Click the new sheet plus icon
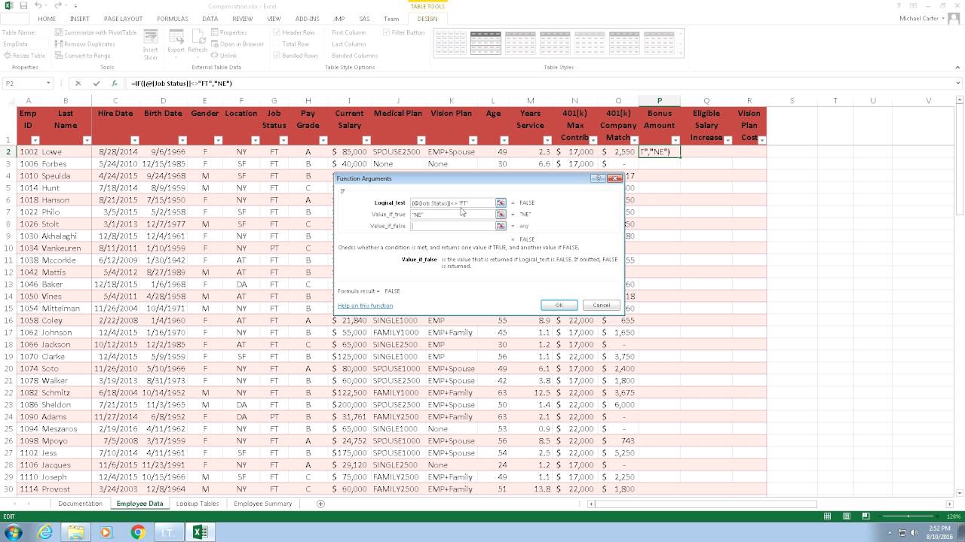Image resolution: width=965 pixels, height=542 pixels. pos(320,504)
